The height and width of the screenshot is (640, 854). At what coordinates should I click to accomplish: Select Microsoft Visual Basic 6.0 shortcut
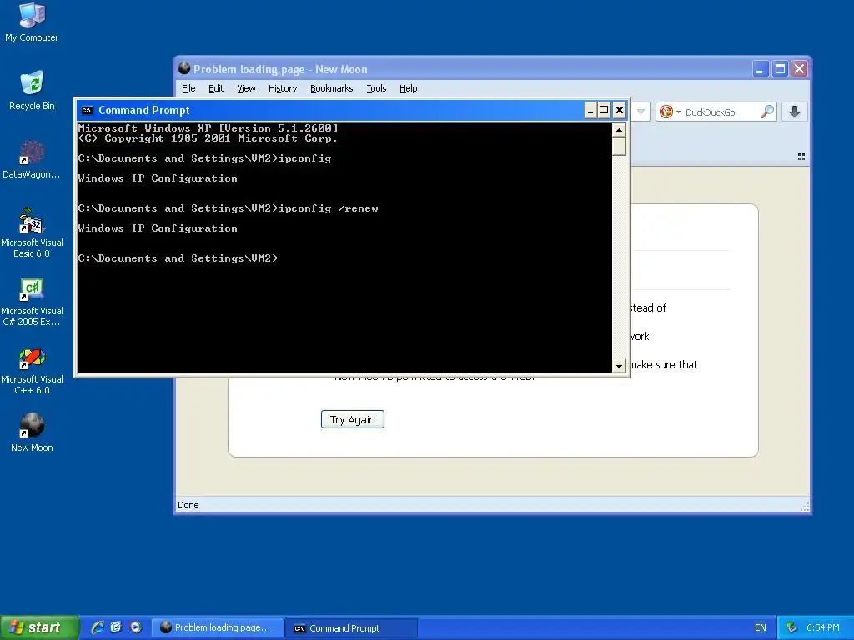32,232
